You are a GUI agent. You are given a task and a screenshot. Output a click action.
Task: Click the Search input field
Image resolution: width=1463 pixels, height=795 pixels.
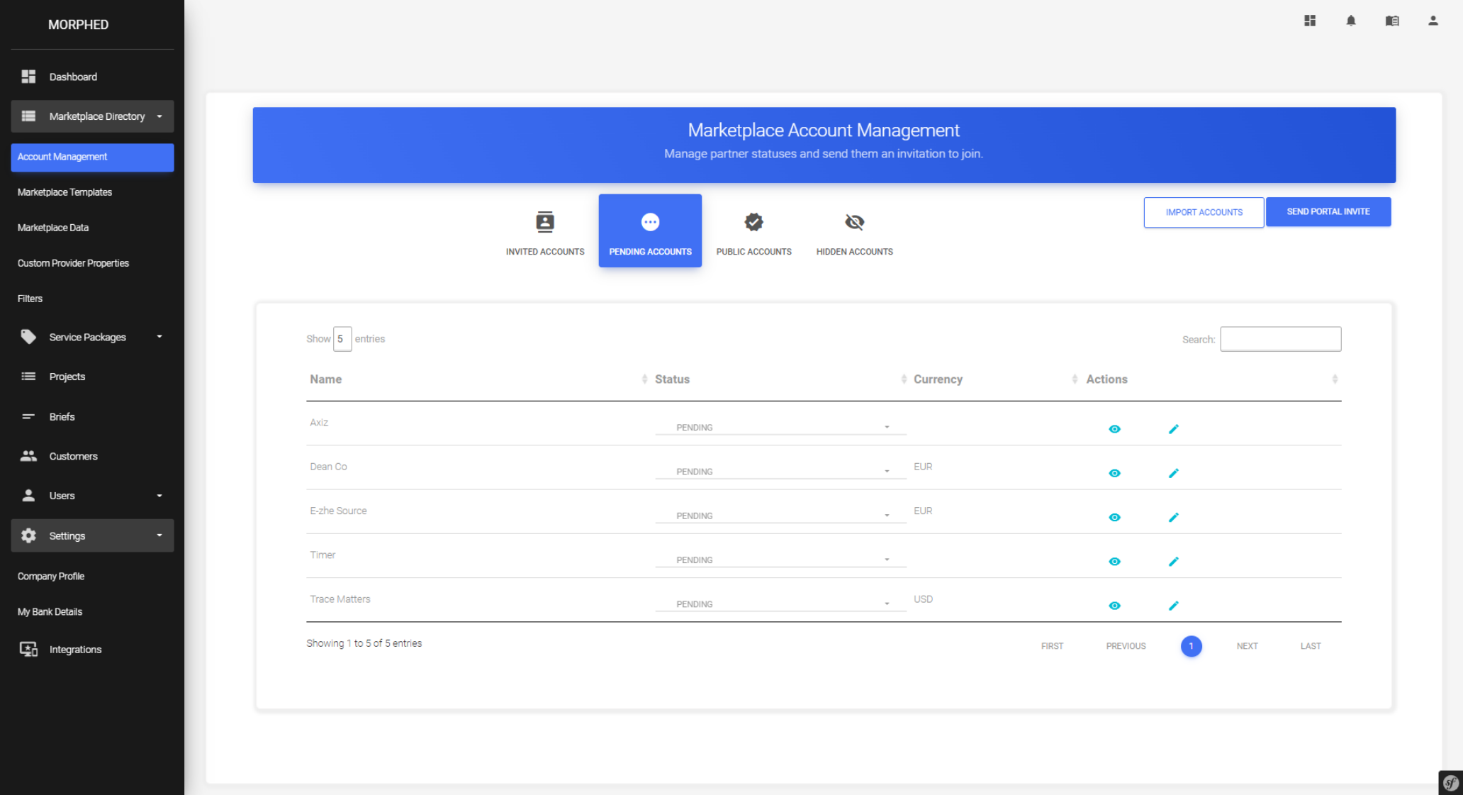[1280, 339]
